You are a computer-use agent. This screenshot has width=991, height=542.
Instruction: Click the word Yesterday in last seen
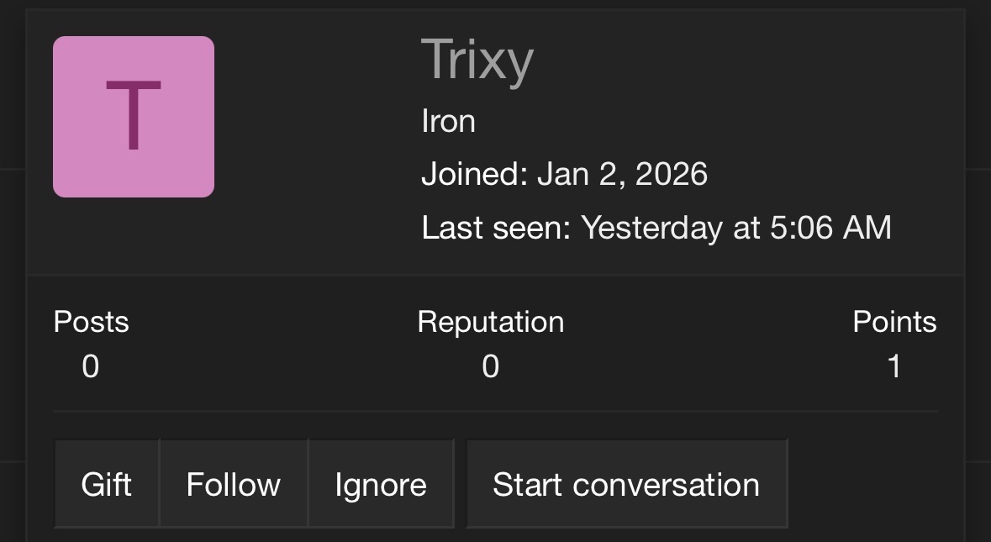point(651,228)
